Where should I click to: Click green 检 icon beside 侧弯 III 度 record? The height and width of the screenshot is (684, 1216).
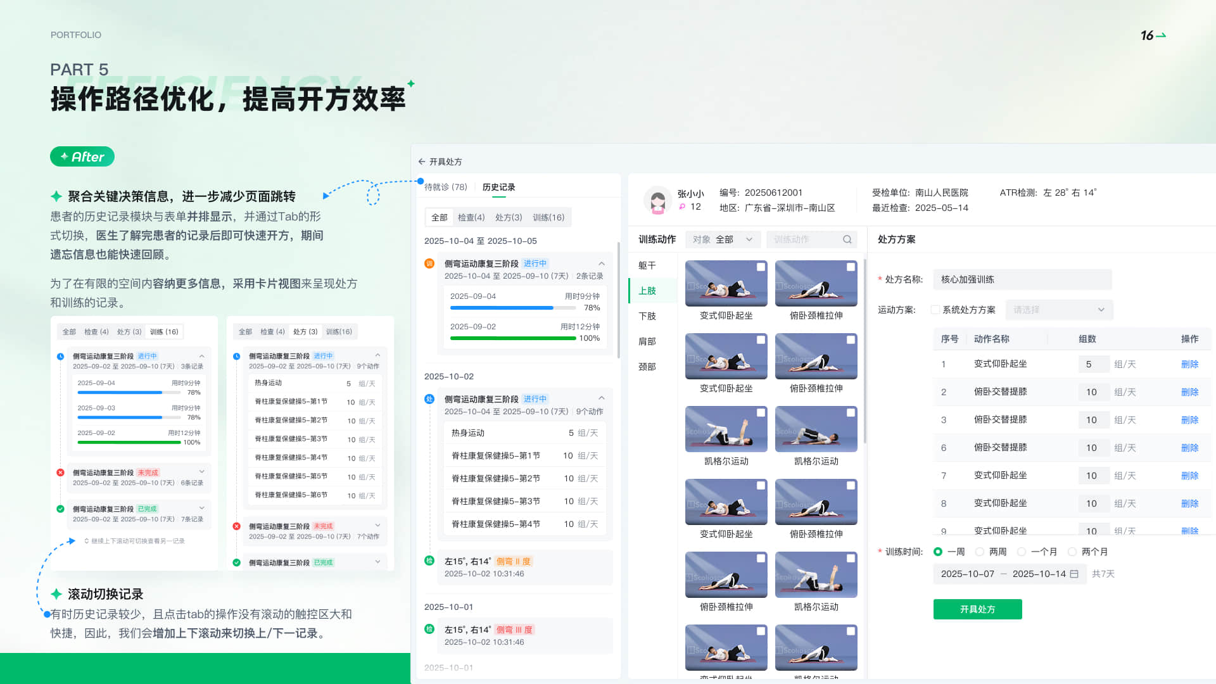click(429, 629)
